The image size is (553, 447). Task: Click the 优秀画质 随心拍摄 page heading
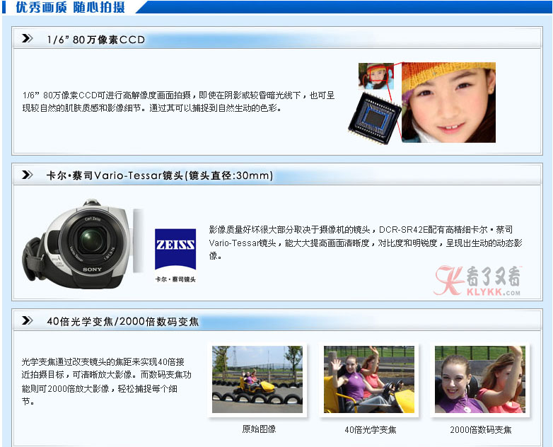coord(70,7)
